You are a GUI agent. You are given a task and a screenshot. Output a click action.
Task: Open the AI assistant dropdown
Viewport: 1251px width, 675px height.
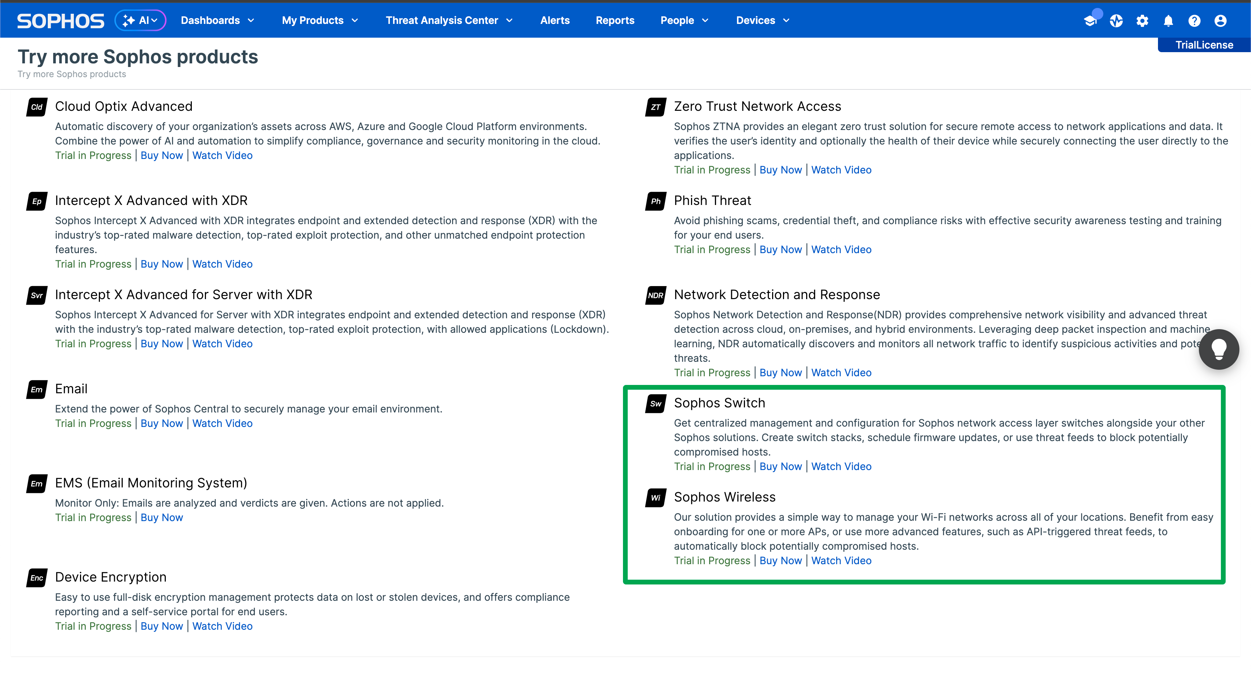(140, 20)
